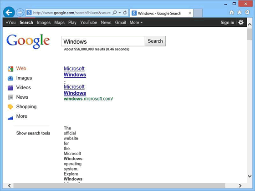Close the Windows - Google Search tab
Viewport: 255px width, 191px height.
click(190, 13)
